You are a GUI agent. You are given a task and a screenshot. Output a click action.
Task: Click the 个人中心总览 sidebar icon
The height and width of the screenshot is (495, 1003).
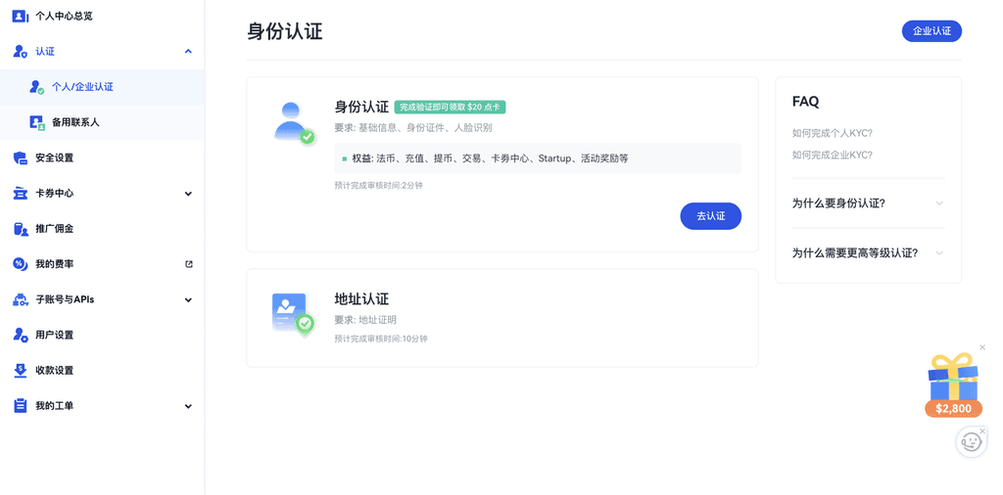pyautogui.click(x=20, y=16)
